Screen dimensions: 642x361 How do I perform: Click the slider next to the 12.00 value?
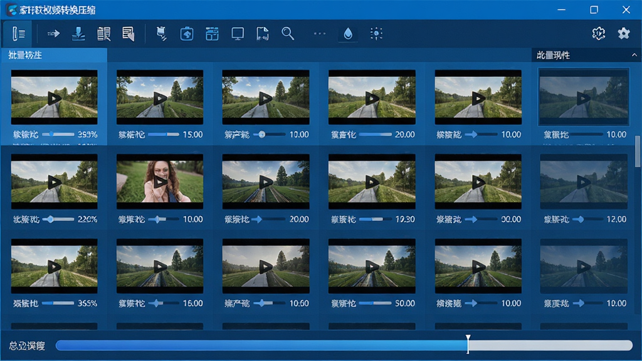(587, 219)
